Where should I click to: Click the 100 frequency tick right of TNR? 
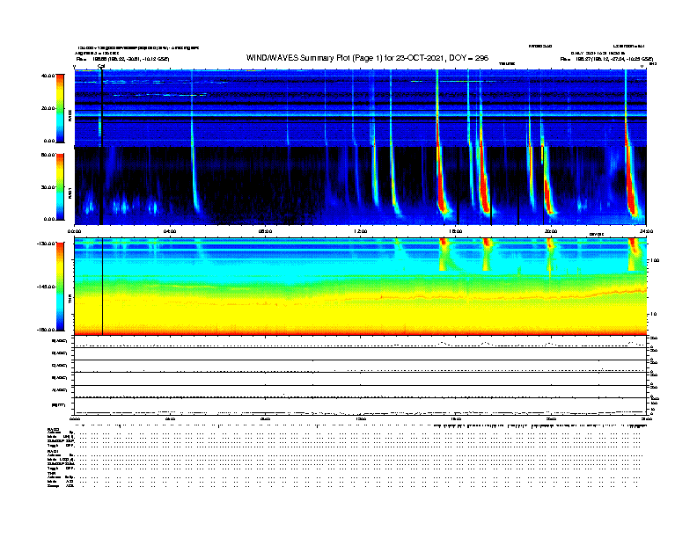pyautogui.click(x=655, y=260)
